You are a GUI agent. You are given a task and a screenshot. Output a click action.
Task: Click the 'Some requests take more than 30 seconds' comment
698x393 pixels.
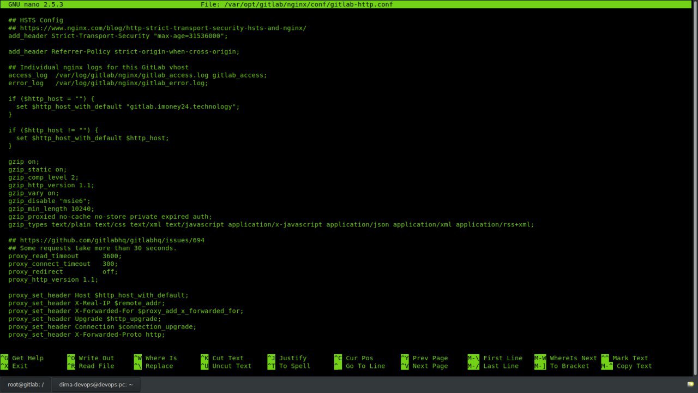coord(93,248)
